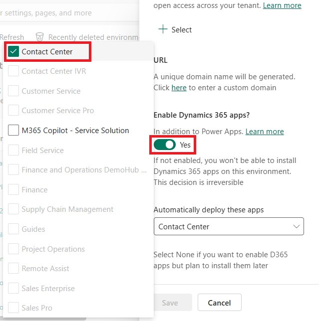Open Learn more next to Power Apps
The width and height of the screenshot is (319, 321).
coord(265,132)
